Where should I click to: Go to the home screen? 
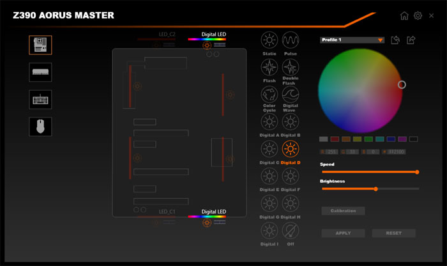point(404,16)
